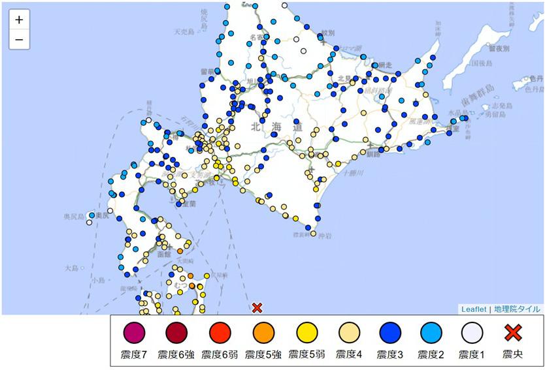Viewport: 545px width, 370px height.
Task: Click the 震央 red X legend icon
Action: coord(513,333)
